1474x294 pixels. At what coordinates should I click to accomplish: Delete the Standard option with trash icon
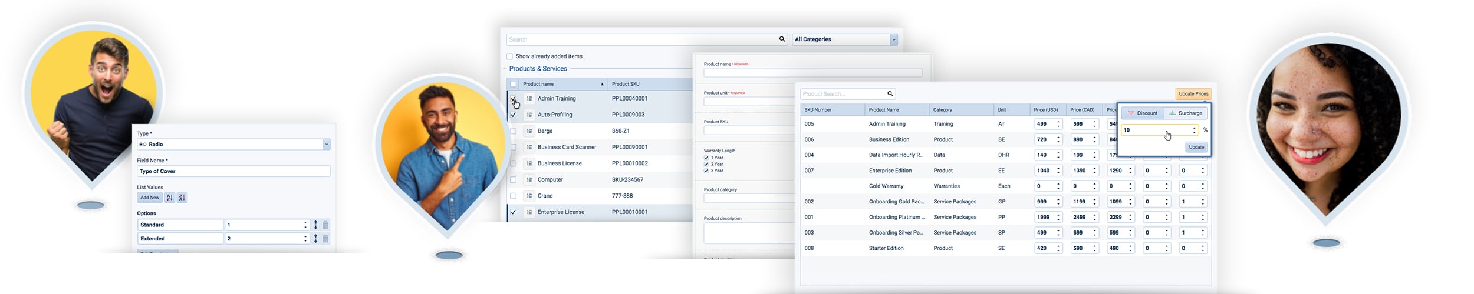[325, 225]
